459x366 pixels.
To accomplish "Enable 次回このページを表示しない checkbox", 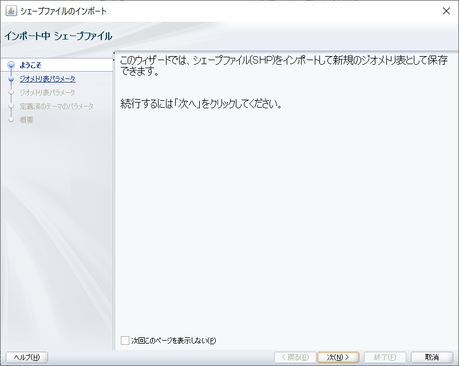I will coord(125,340).
